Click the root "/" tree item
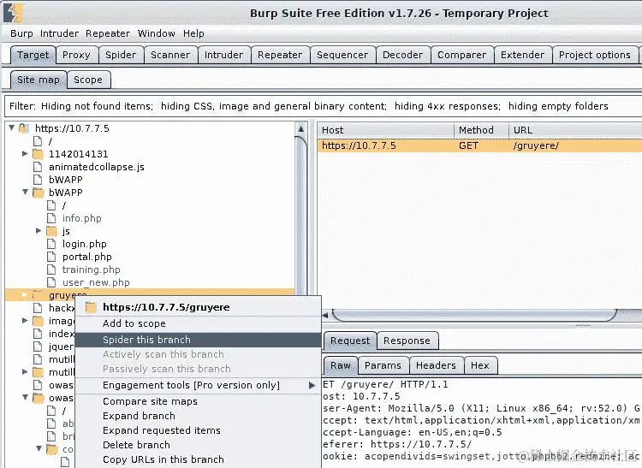This screenshot has width=642, height=468. click(51, 141)
